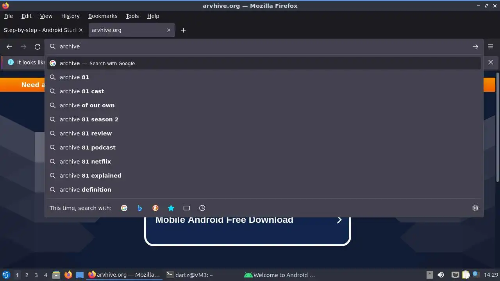Open the Firefox hamburger application menu
Viewport: 500px width, 281px height.
491,46
